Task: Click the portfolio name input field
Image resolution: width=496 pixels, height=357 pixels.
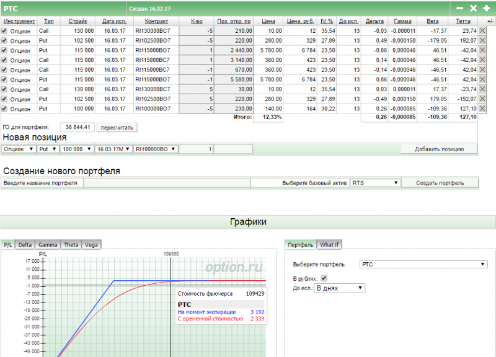Action: click(x=166, y=183)
